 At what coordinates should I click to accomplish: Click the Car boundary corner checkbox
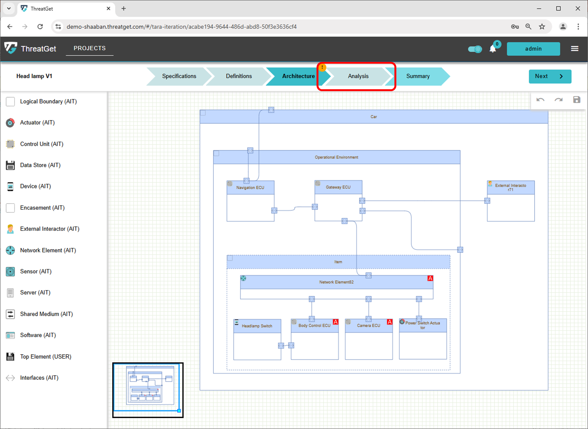203,113
